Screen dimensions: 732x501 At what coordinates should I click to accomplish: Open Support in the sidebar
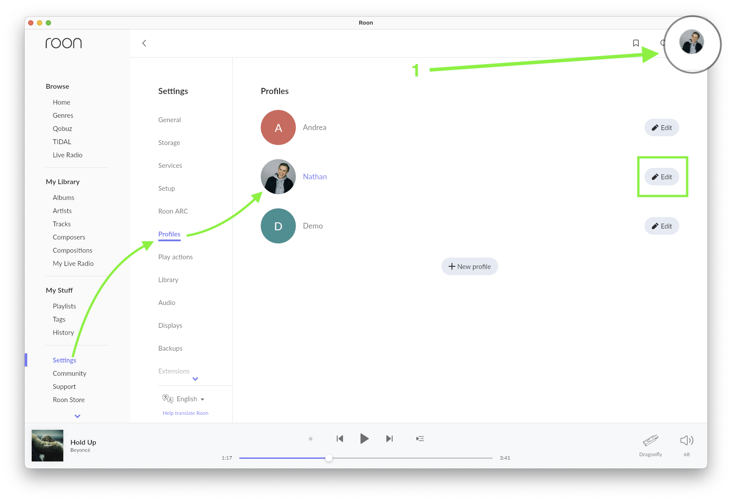(x=64, y=387)
